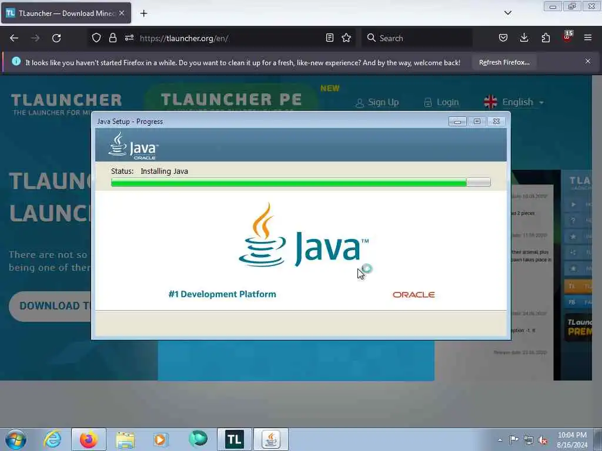Open the TLAUNCHER PE tab on page
This screenshot has width=602, height=451.
click(232, 99)
